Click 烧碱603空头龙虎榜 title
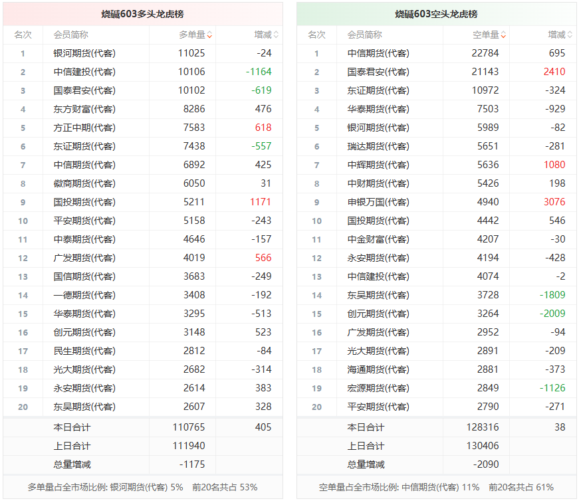 [x=436, y=14]
